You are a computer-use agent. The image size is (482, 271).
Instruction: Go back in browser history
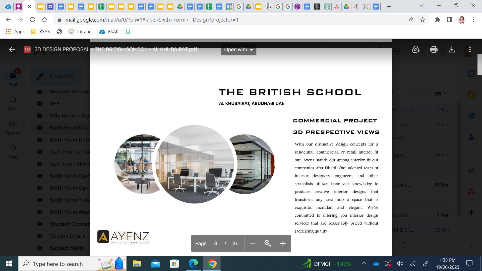click(8, 20)
